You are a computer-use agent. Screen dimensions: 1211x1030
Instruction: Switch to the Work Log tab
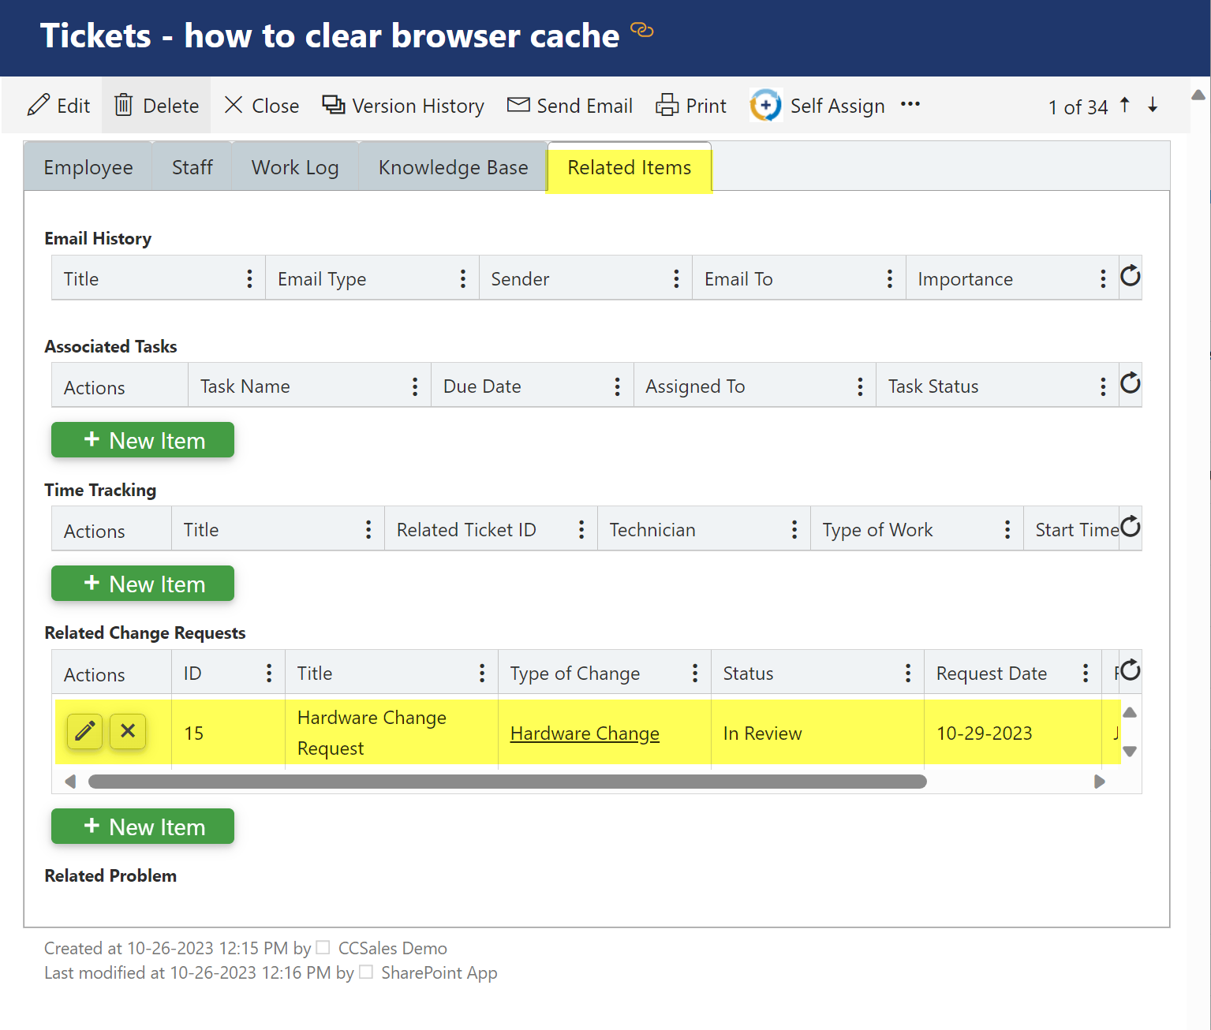click(295, 167)
